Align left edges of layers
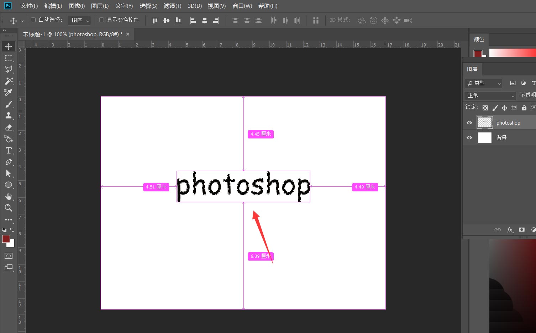 point(193,20)
